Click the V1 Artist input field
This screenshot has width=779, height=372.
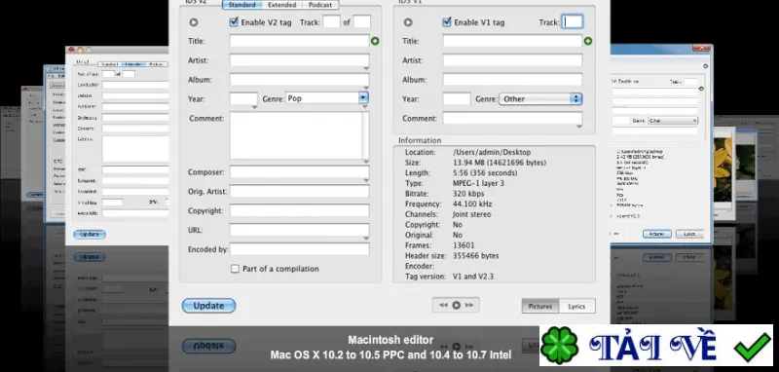pos(512,60)
